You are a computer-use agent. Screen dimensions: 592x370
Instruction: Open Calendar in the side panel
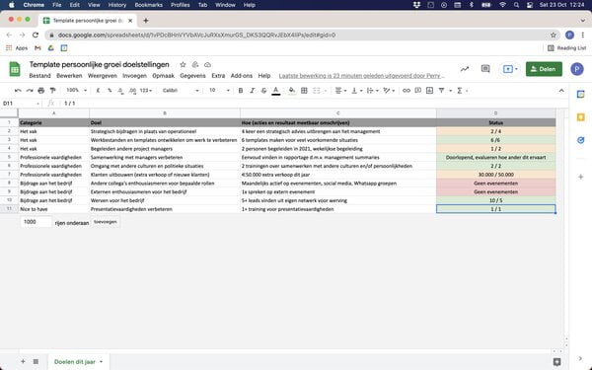(581, 95)
